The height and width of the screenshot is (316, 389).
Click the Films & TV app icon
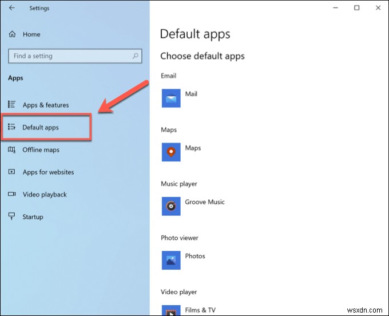171,310
